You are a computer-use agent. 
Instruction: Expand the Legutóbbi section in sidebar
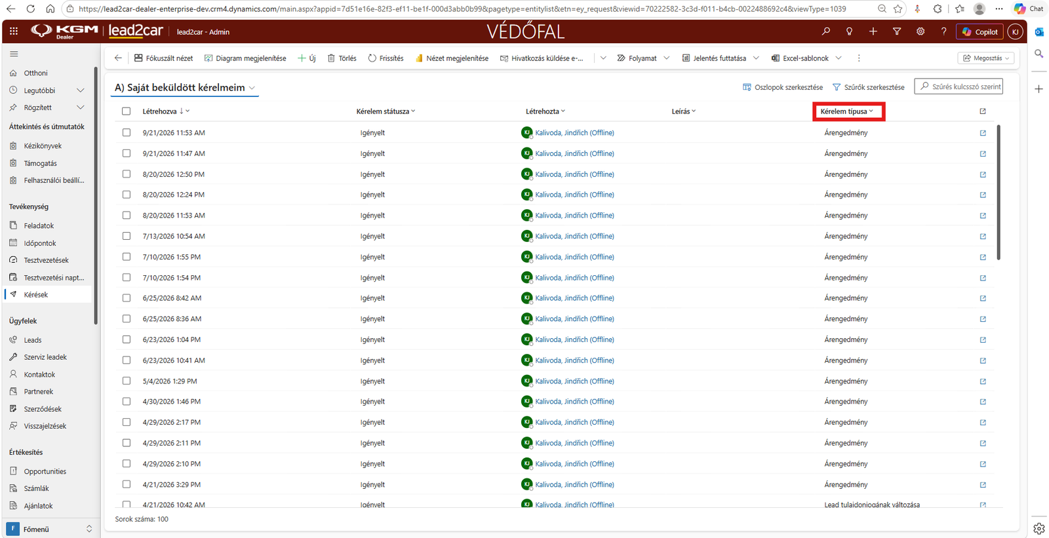[80, 90]
